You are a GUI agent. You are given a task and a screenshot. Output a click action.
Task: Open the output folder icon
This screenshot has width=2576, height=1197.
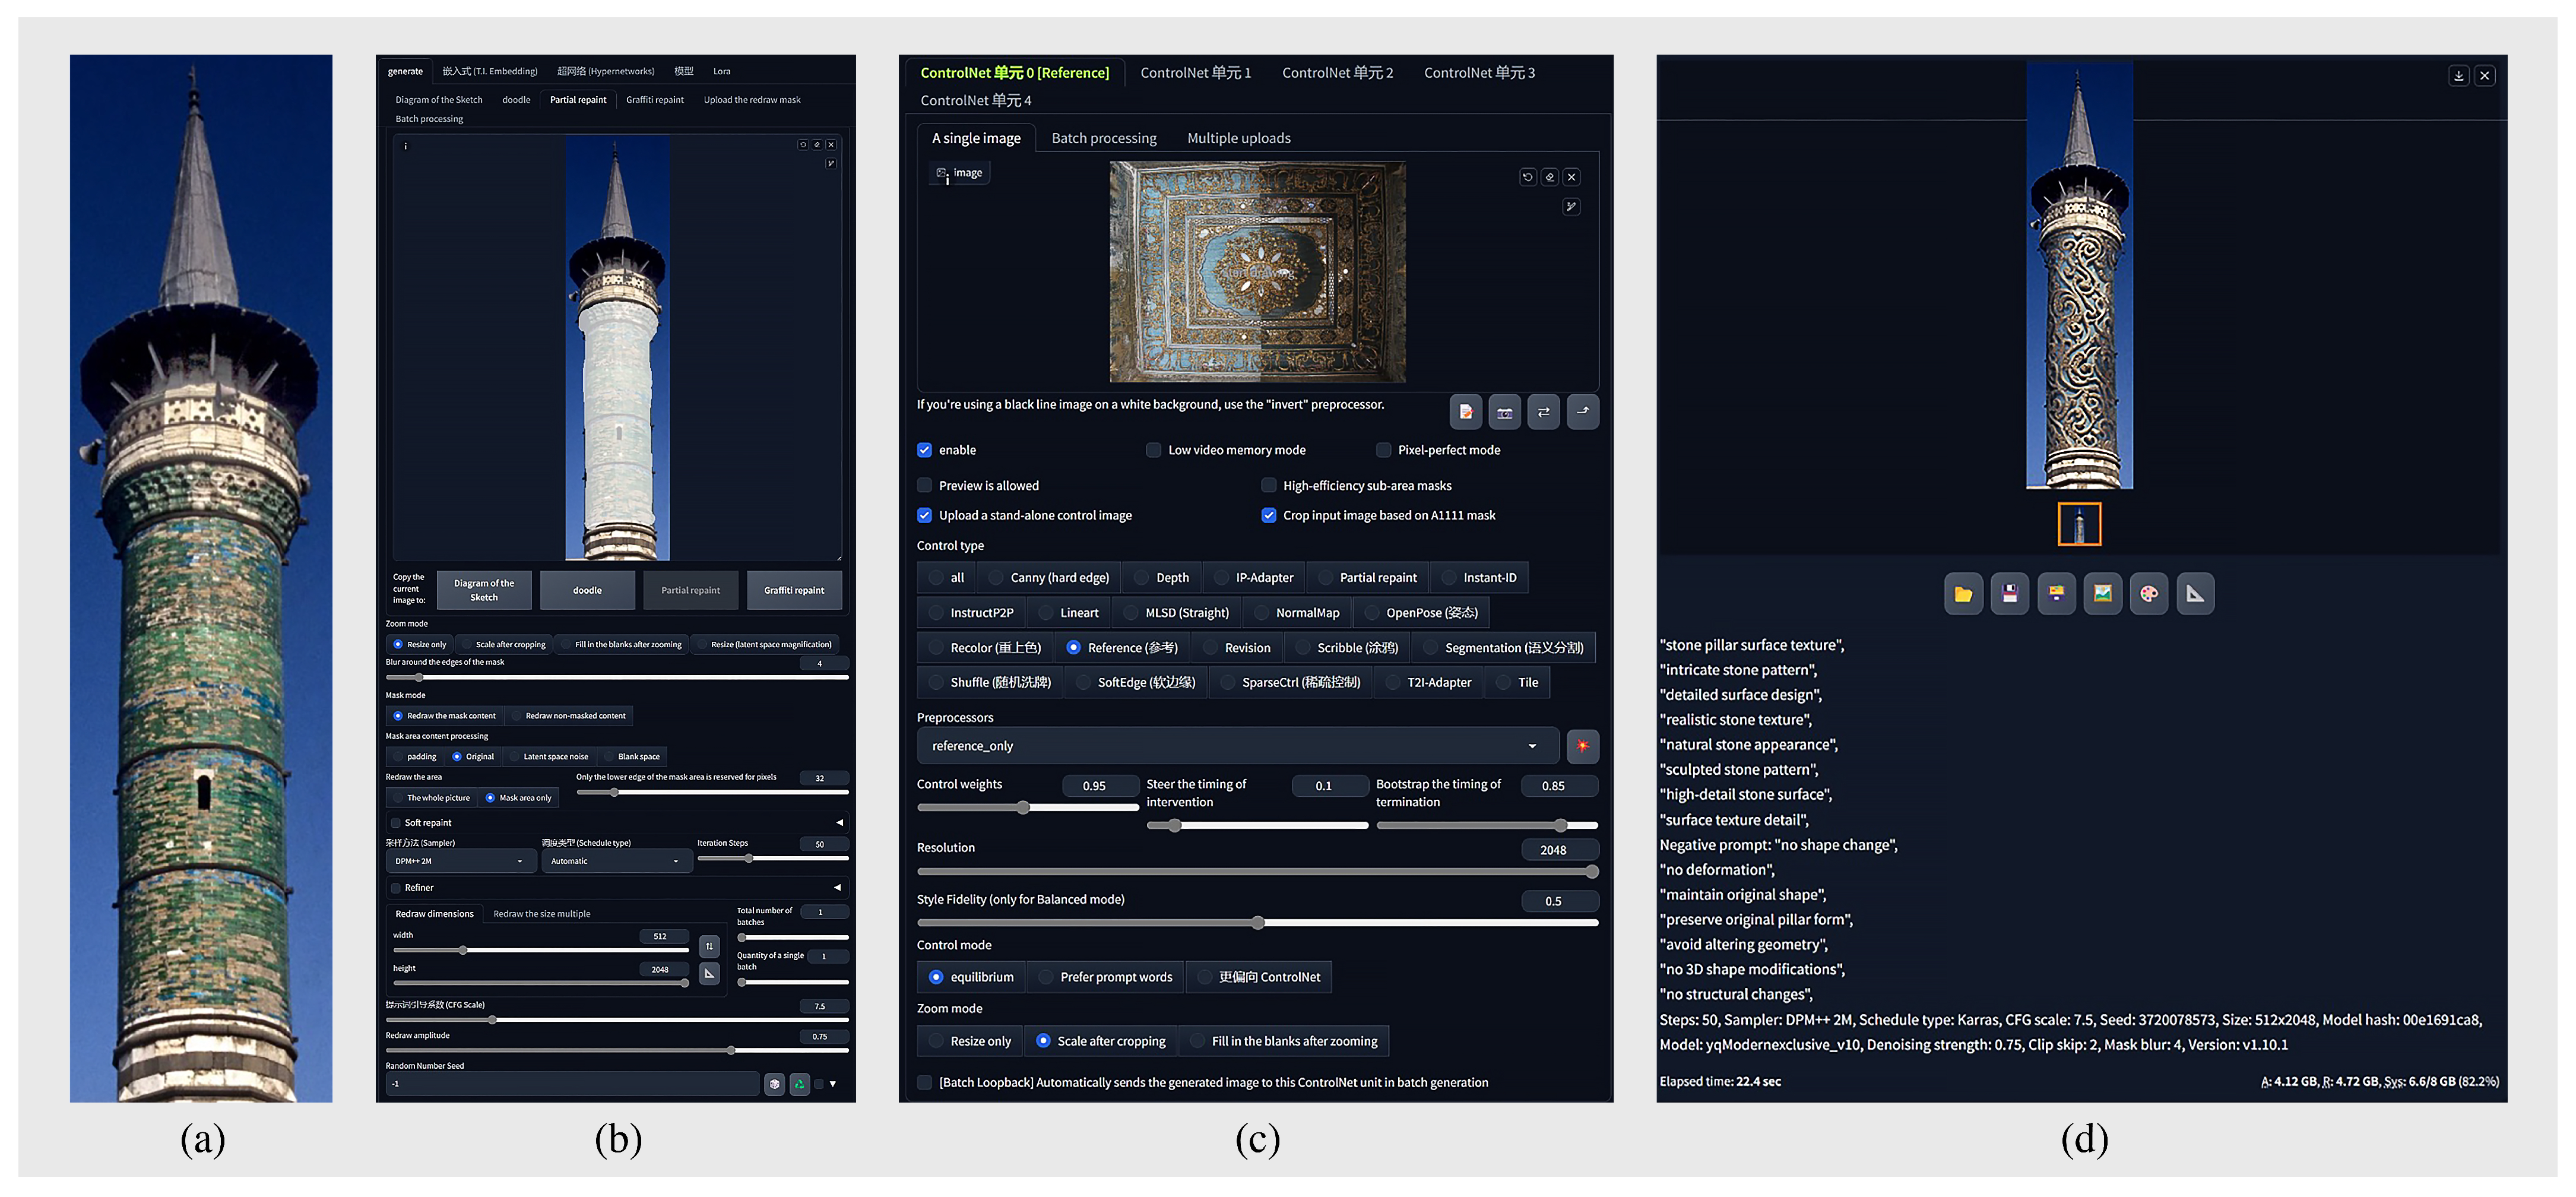tap(1963, 594)
